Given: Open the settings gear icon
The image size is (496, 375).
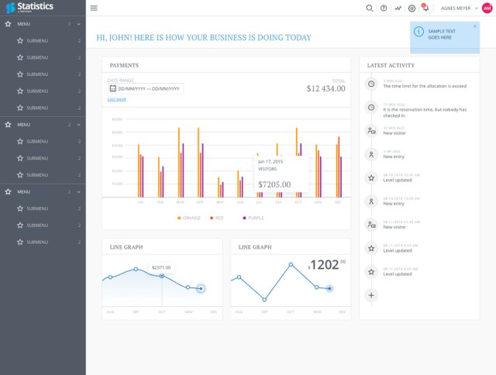Looking at the screenshot, I should click(x=412, y=9).
